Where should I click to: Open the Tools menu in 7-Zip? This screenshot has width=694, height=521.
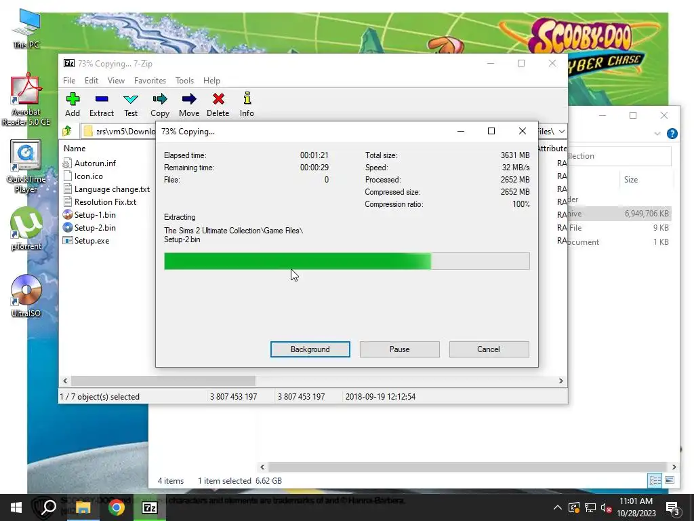(184, 81)
